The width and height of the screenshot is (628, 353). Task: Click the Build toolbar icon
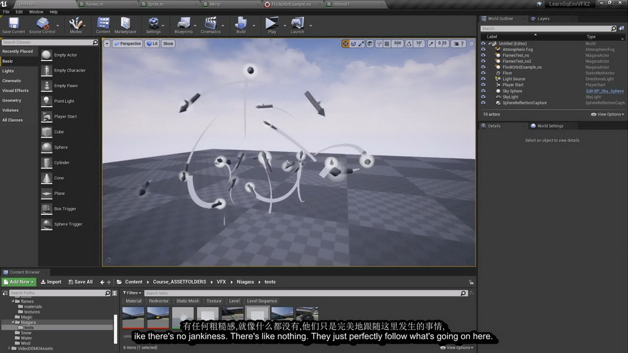click(x=241, y=25)
